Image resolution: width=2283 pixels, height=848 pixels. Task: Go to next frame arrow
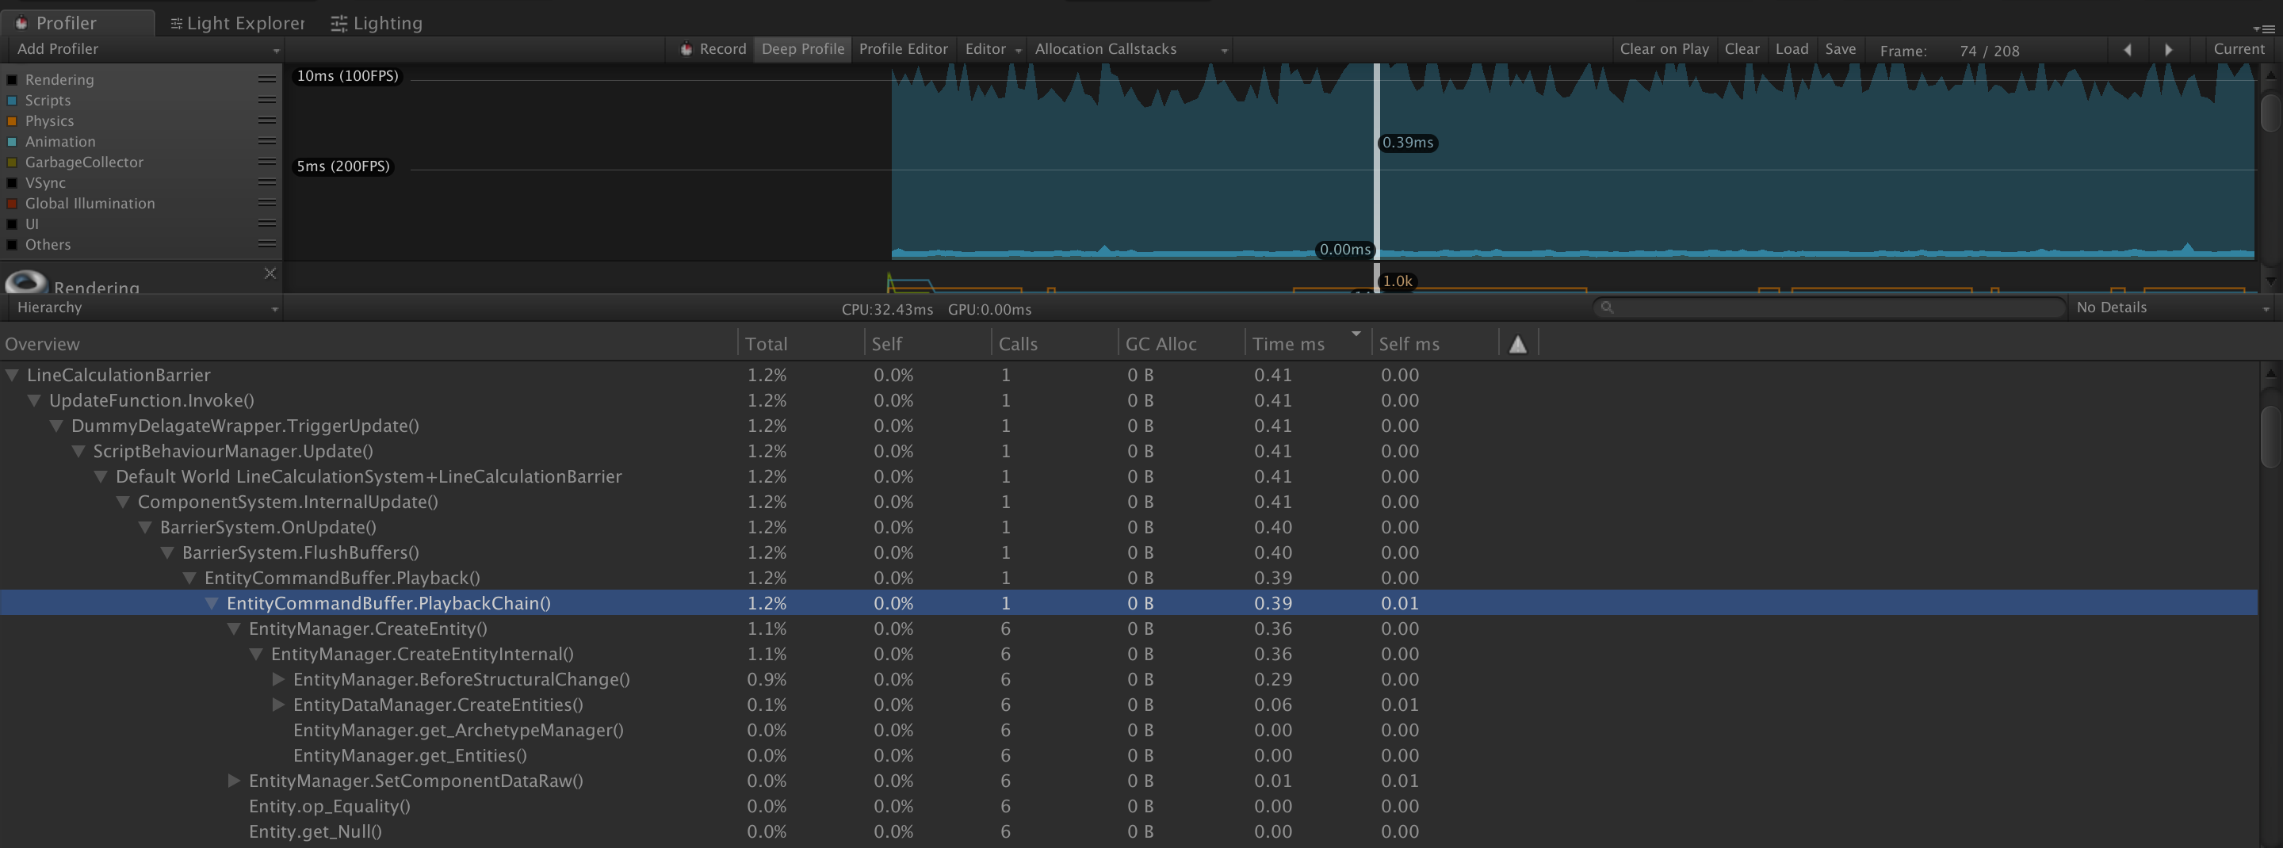(2169, 50)
